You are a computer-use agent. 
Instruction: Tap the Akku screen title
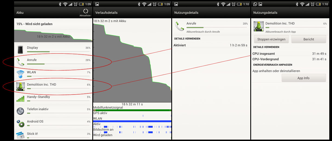20,13
